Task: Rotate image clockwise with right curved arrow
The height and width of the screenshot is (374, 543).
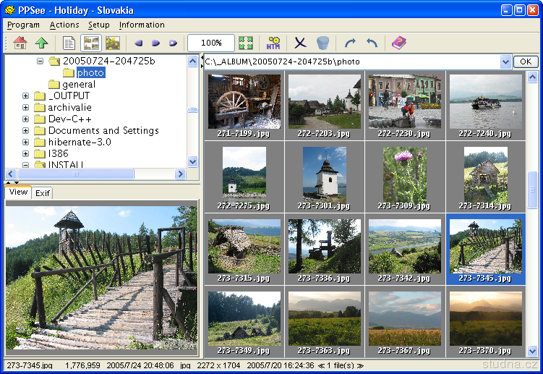Action: [351, 43]
